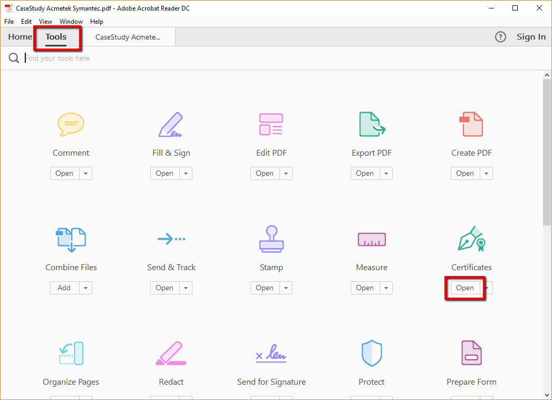Click the Comment speech bubble icon
This screenshot has width=552, height=400.
pos(71,125)
